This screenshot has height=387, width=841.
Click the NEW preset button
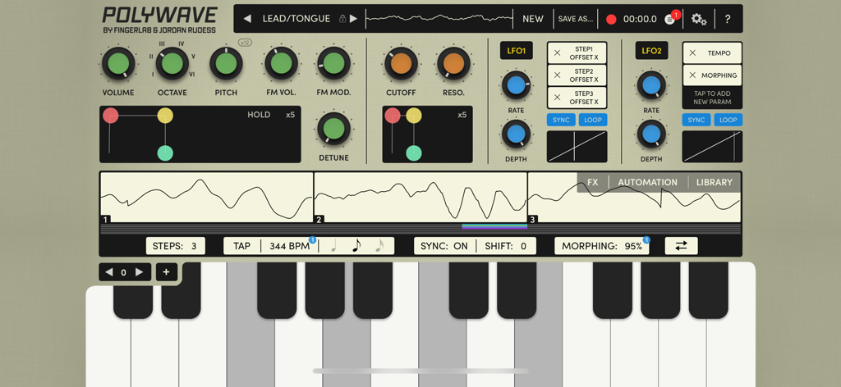pyautogui.click(x=532, y=19)
